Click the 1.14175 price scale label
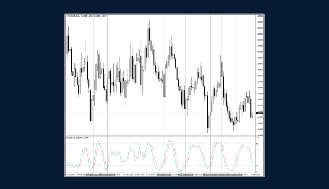Viewport: 329px width, 189px height. [260, 64]
